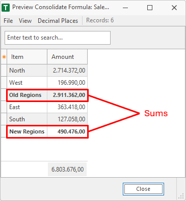Select the West item cell
This screenshot has height=201, width=186.
click(27, 83)
